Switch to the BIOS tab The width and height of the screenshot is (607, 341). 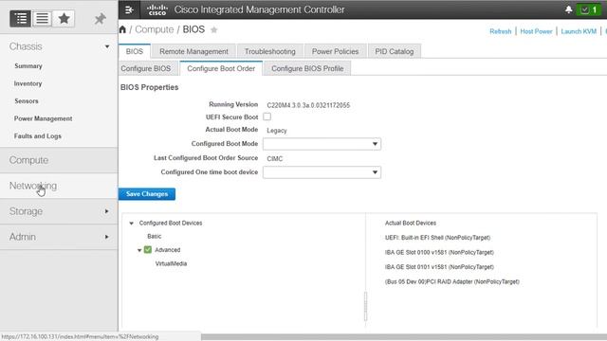pyautogui.click(x=135, y=51)
